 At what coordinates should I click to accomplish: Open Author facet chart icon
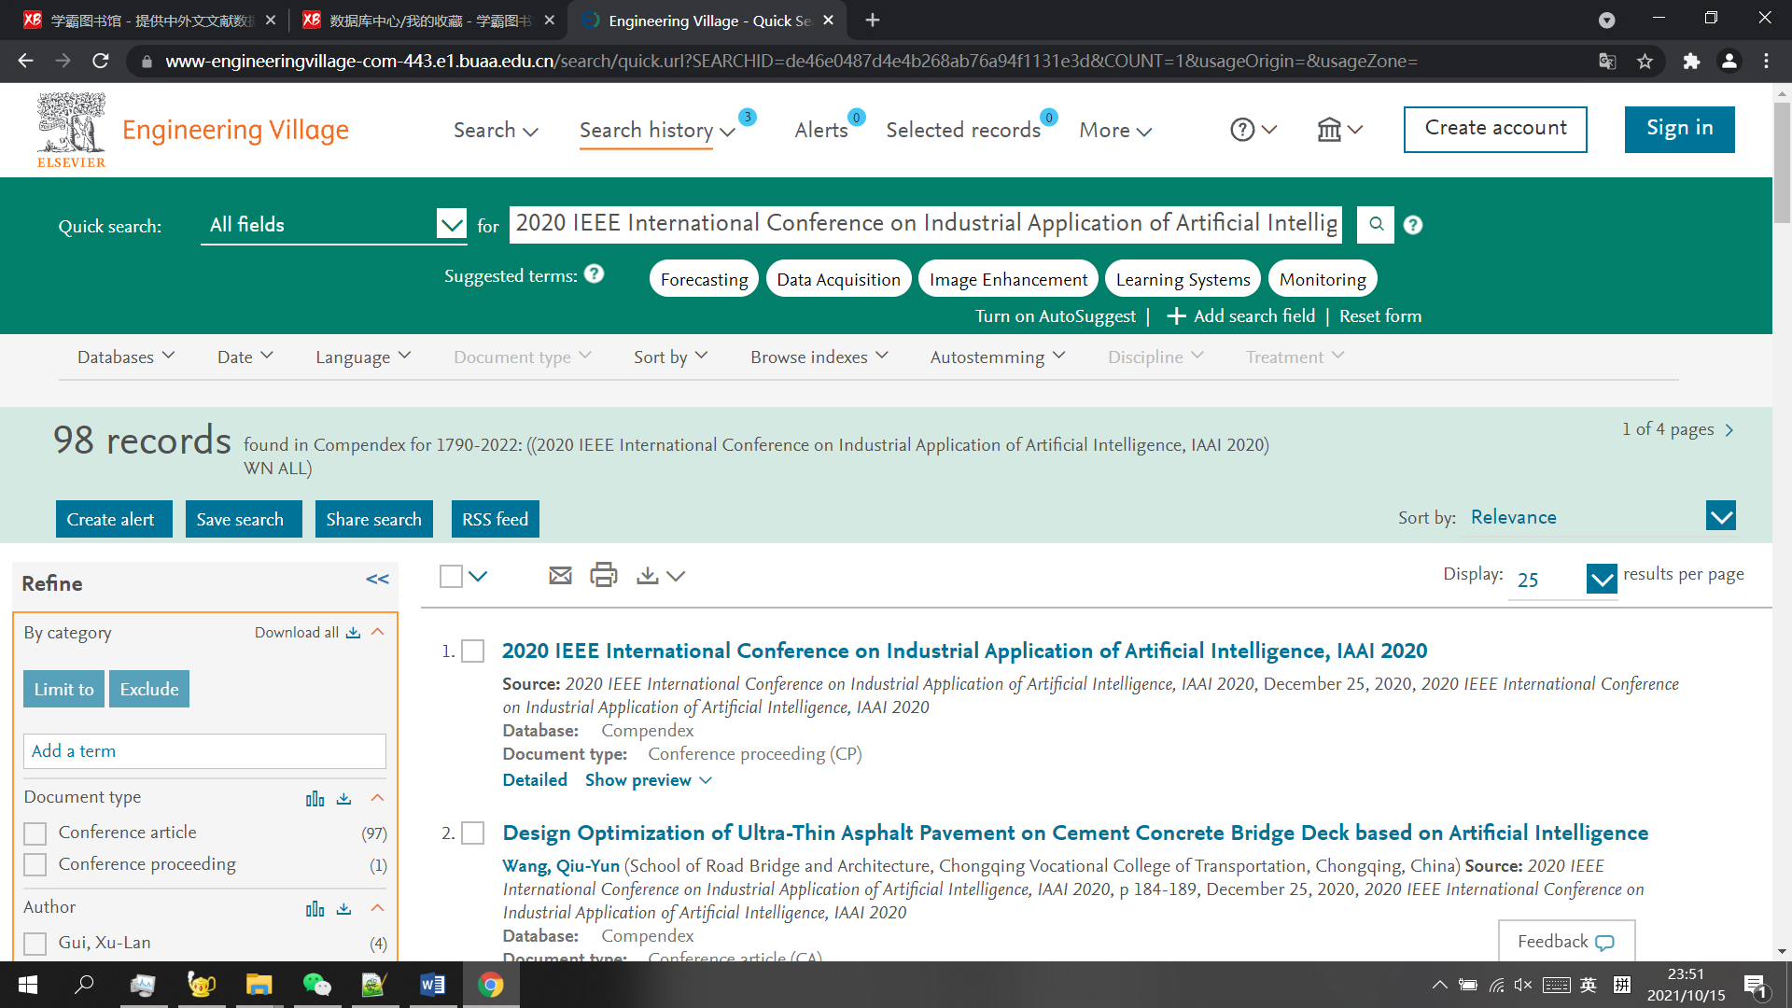pyautogui.click(x=315, y=909)
